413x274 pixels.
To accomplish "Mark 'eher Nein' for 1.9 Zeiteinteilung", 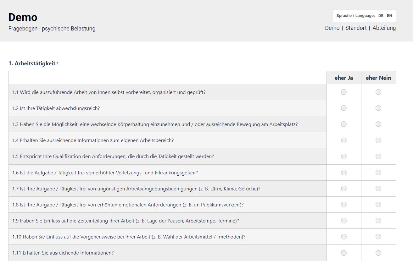I will tap(378, 221).
